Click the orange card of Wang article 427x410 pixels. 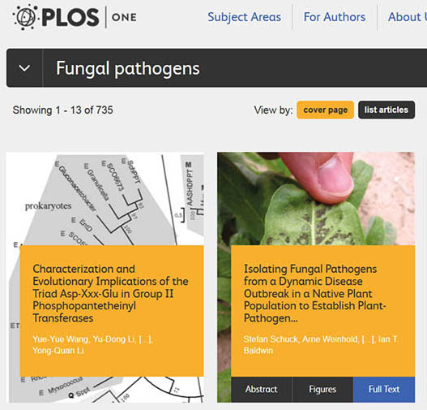(x=112, y=311)
